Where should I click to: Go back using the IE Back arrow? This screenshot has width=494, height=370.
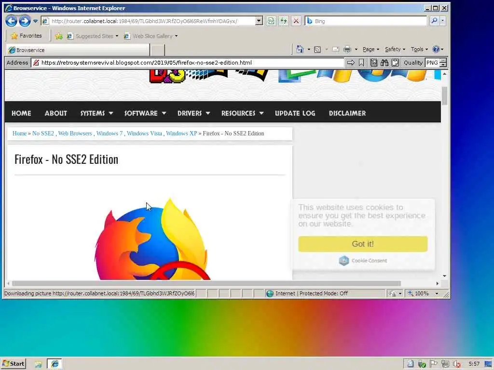coord(12,21)
